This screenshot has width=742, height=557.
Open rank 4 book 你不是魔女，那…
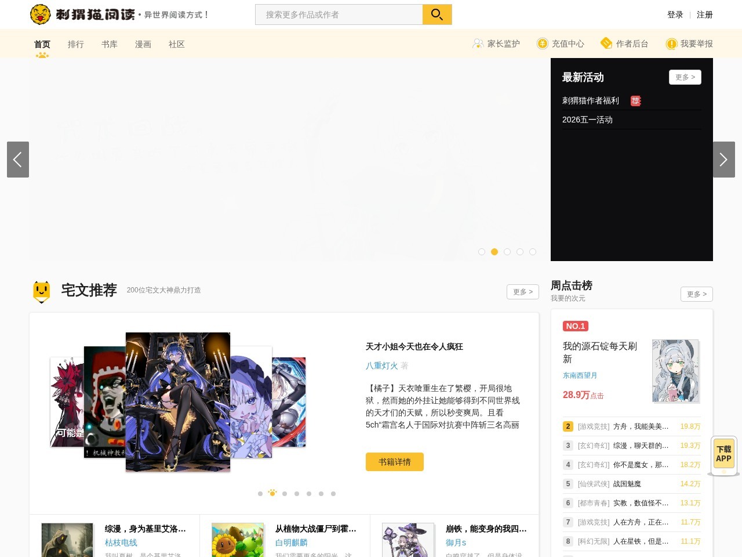click(641, 465)
